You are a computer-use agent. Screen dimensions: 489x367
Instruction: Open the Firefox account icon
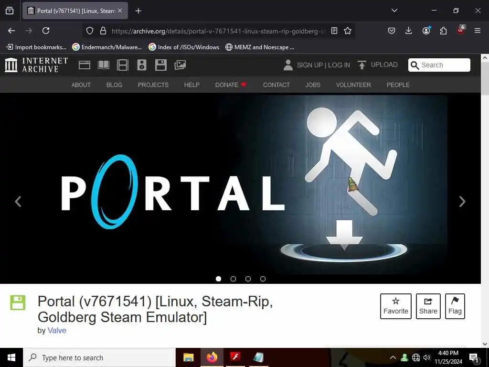(x=426, y=31)
